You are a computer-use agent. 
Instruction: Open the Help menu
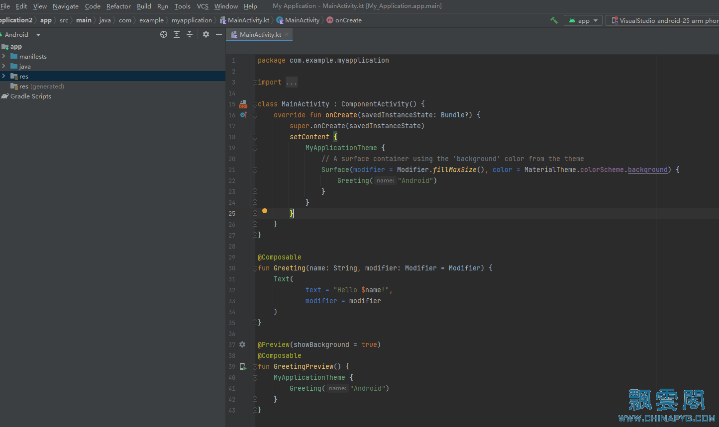click(x=250, y=6)
